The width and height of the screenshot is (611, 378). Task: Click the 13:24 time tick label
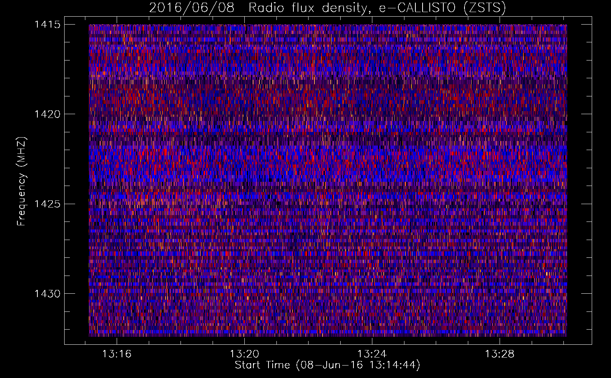[x=372, y=354]
